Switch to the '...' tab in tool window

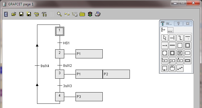click(x=170, y=30)
